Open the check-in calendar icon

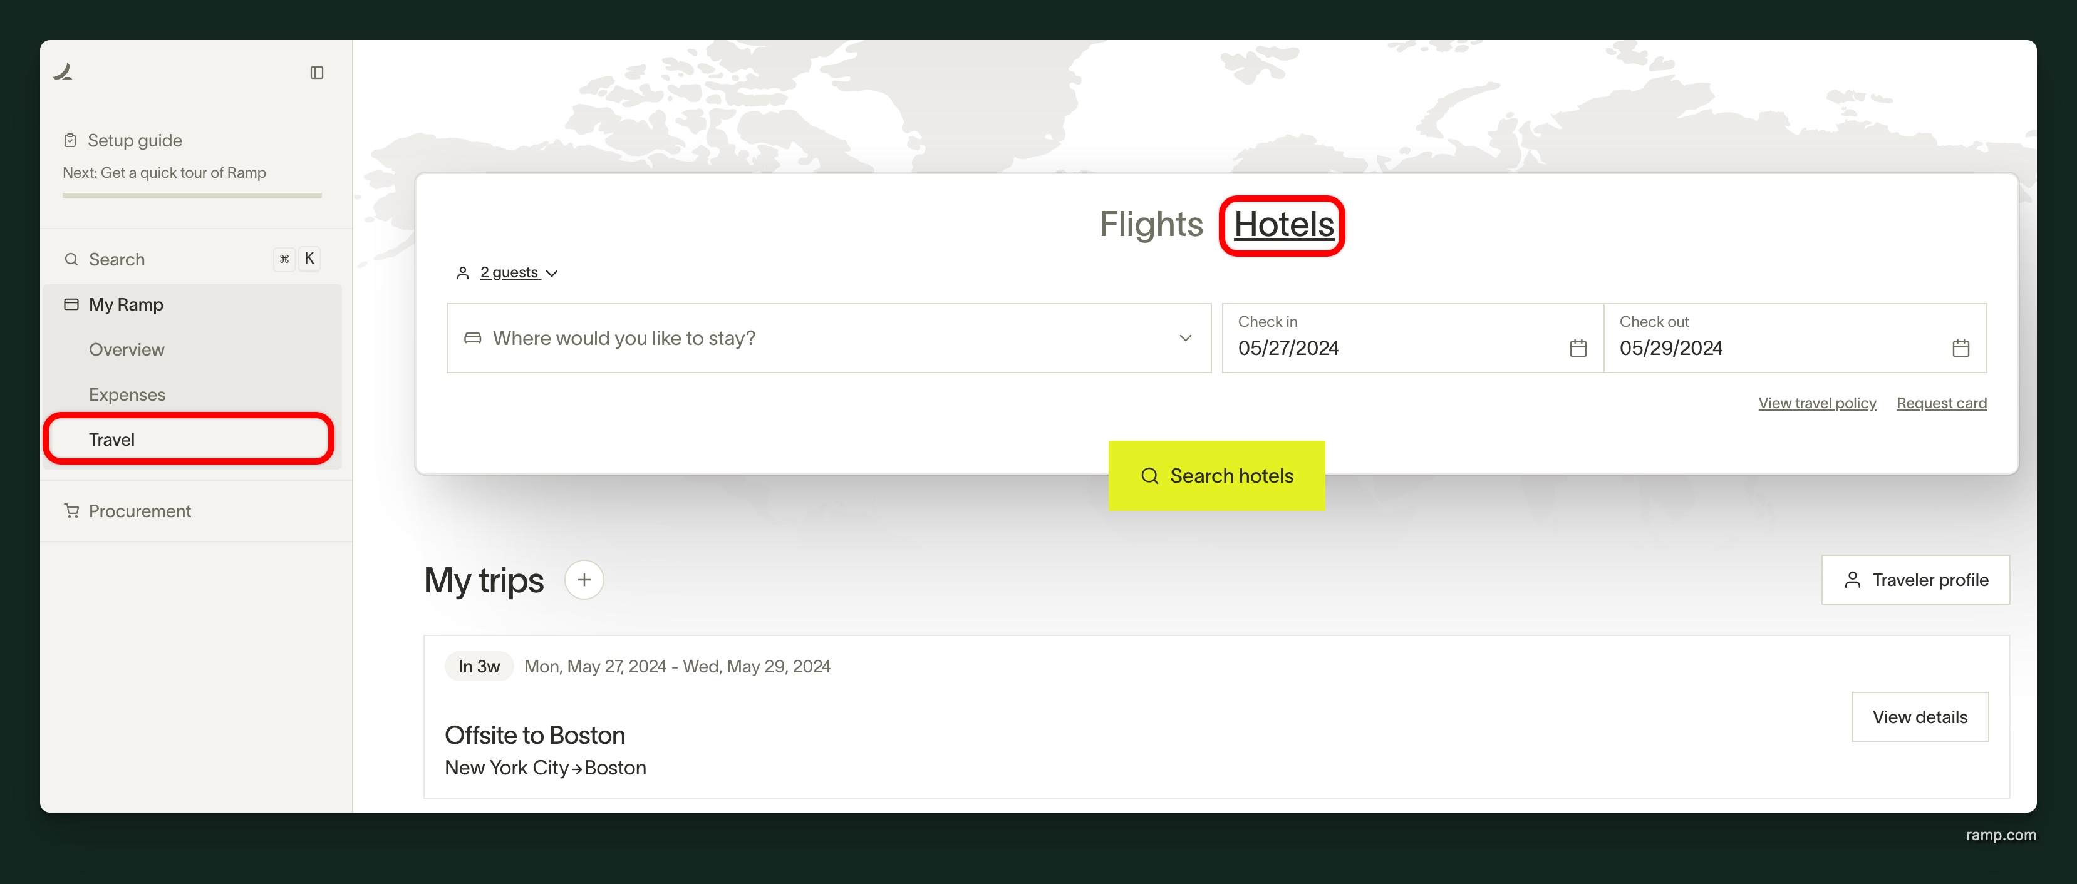(1578, 348)
